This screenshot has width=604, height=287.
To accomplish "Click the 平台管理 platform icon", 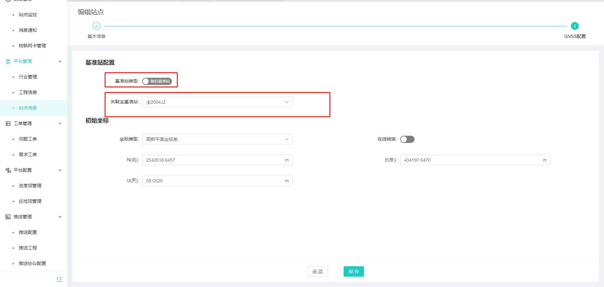I will (x=8, y=62).
